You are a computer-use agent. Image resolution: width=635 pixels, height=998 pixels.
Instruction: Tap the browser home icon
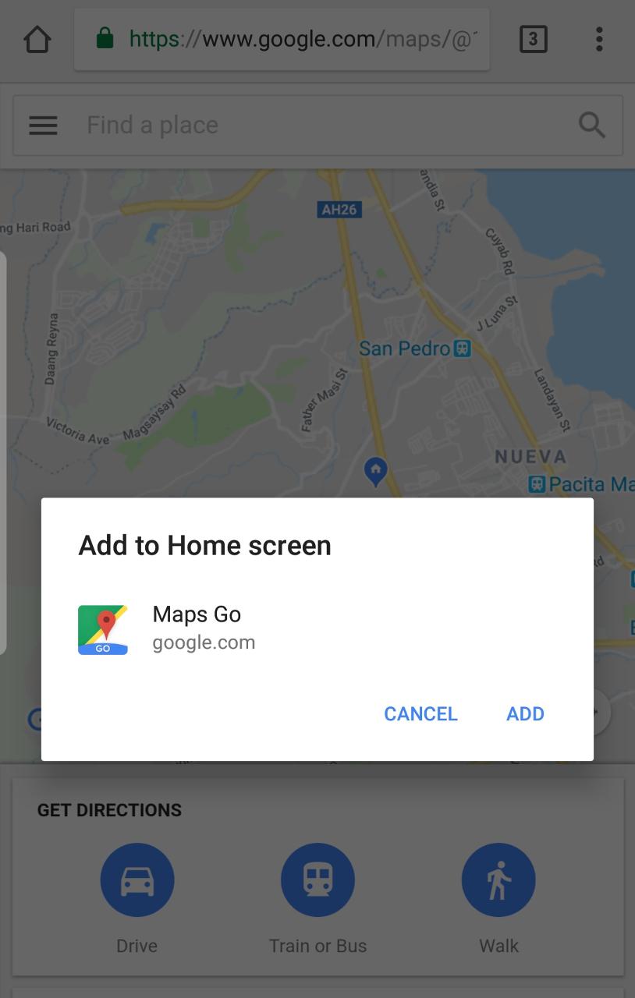(x=37, y=39)
